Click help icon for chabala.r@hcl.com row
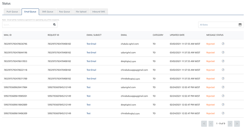Screen dimensions: 245x127 pyautogui.click(x=223, y=44)
